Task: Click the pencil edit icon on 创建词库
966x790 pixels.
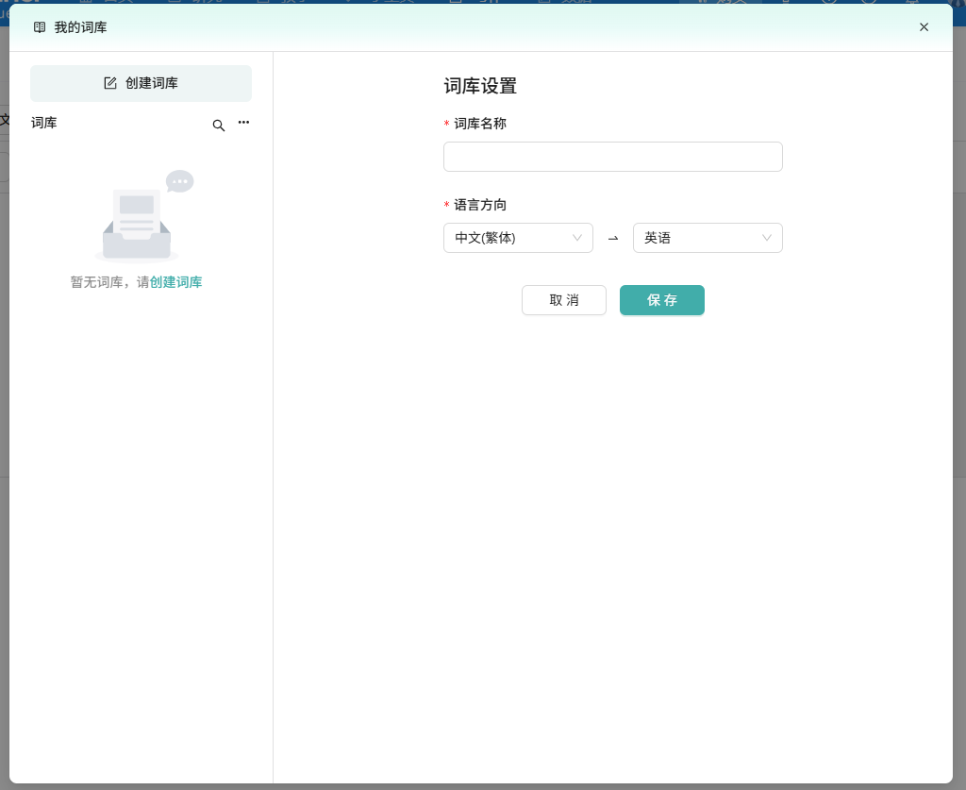Action: (110, 83)
